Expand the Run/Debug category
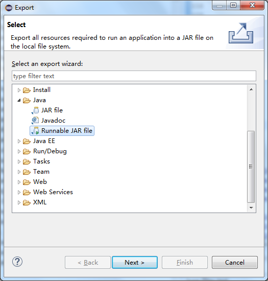The height and width of the screenshot is (281, 268). tap(19, 152)
